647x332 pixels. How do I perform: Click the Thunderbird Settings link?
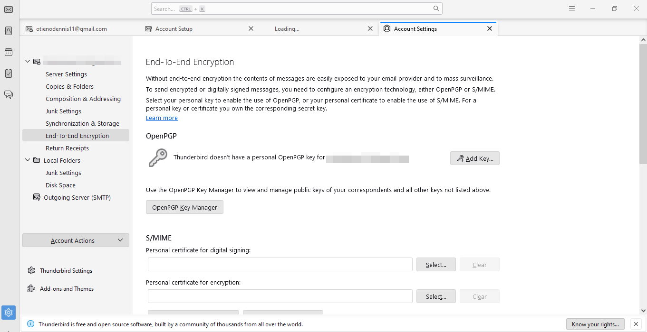click(66, 271)
